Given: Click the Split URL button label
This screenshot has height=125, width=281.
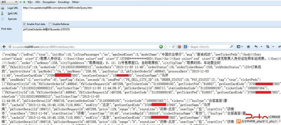Looking at the screenshot, I should tap(13, 13).
